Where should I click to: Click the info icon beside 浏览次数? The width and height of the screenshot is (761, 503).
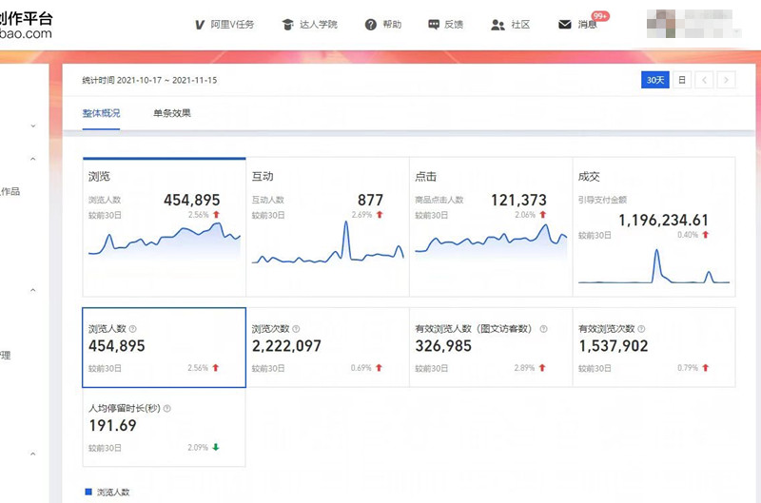[x=296, y=329]
